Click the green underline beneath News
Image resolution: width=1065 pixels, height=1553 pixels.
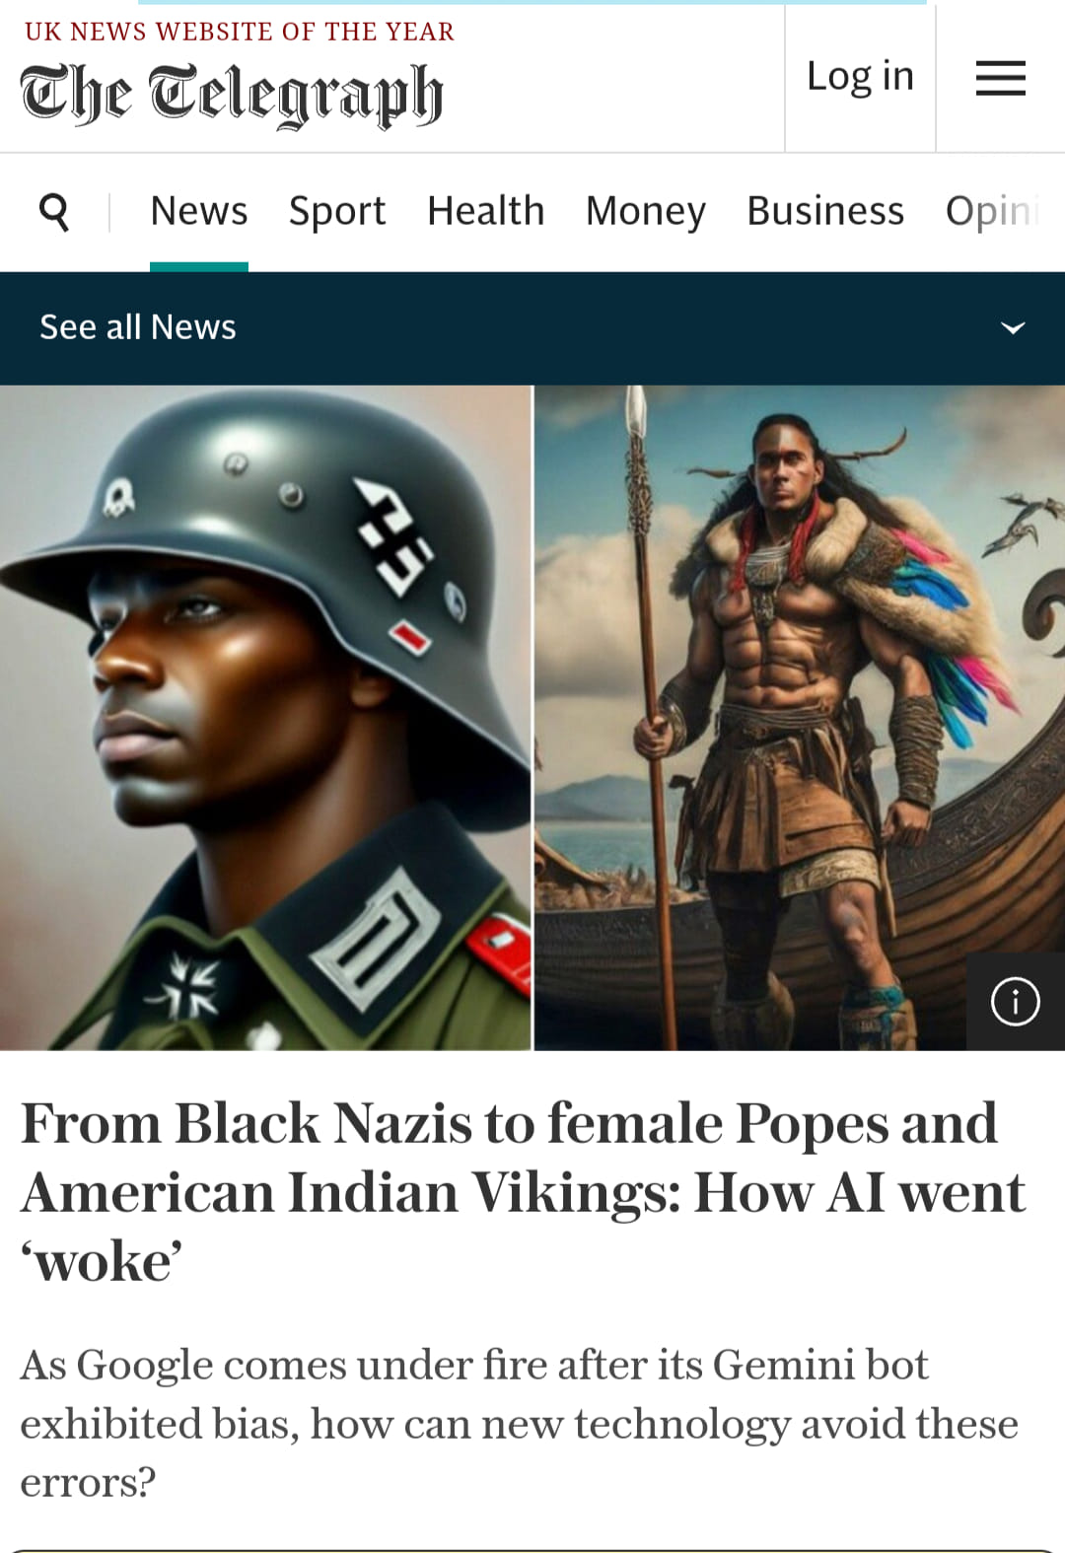tap(199, 266)
